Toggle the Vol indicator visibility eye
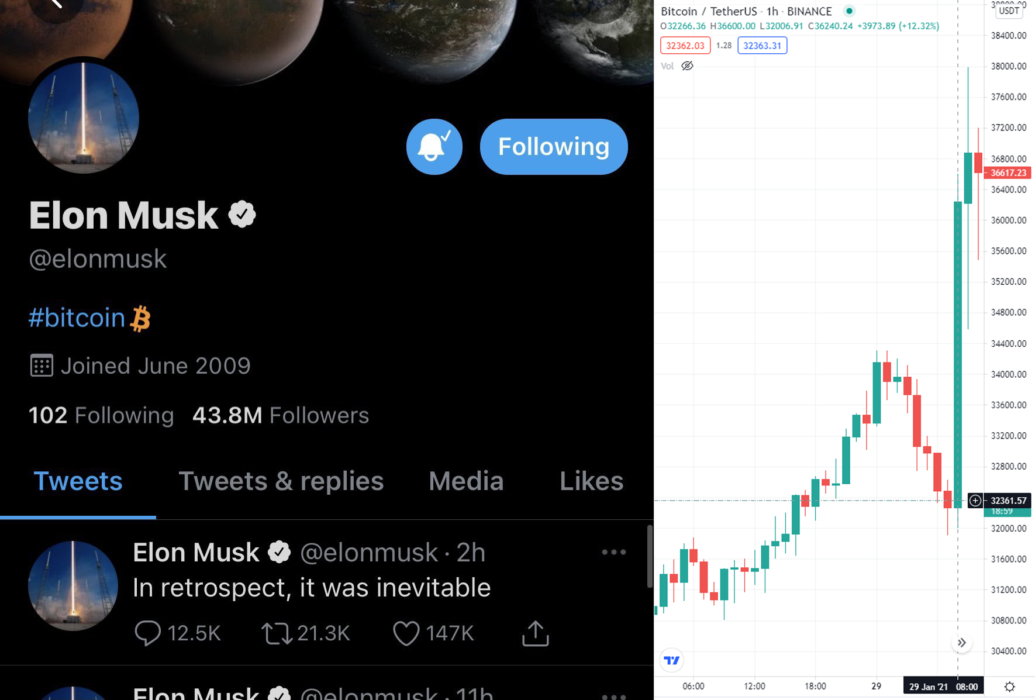This screenshot has width=1035, height=700. click(x=688, y=66)
